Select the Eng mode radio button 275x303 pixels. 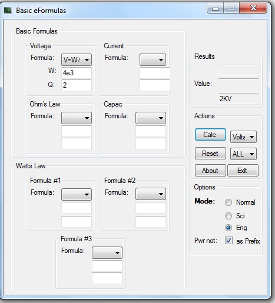pos(228,228)
